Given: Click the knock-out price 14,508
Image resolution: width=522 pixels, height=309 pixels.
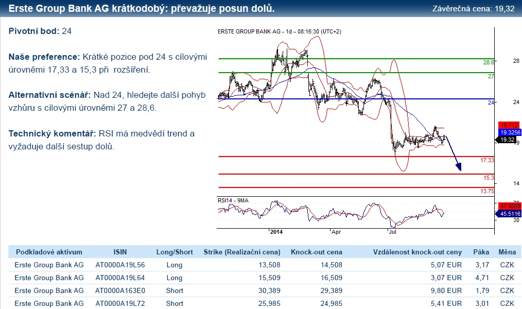Looking at the screenshot, I should point(331,265).
